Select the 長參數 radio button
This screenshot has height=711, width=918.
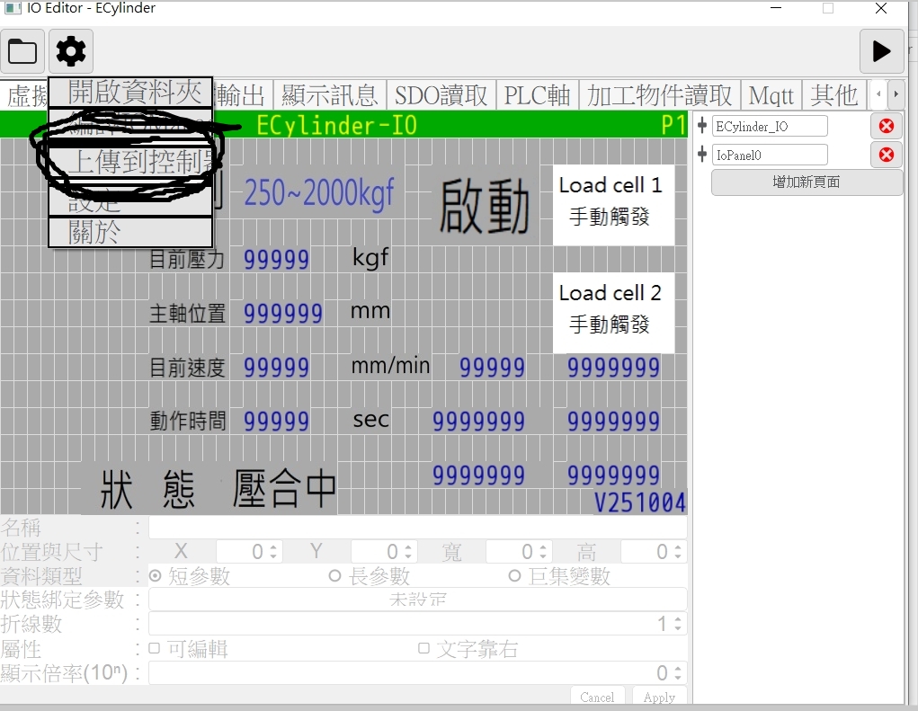335,576
